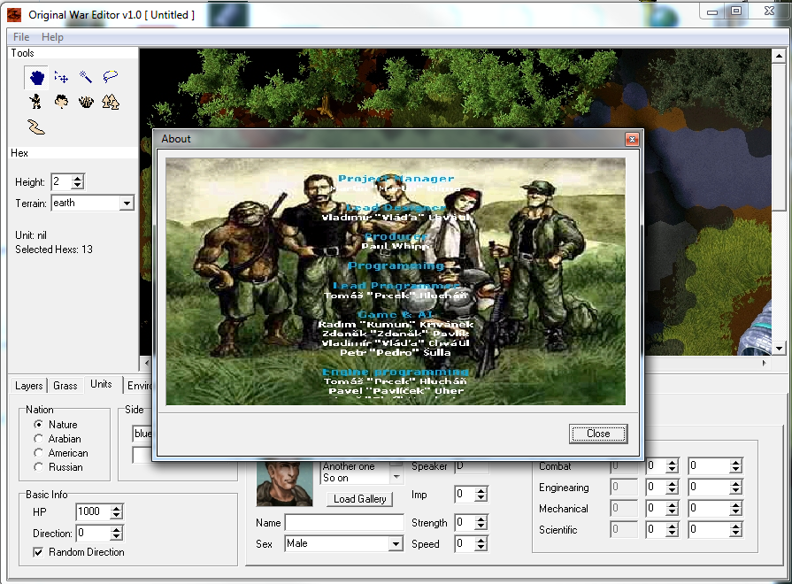Select the move selection tool
Viewport: 792px width, 584px height.
pos(61,77)
